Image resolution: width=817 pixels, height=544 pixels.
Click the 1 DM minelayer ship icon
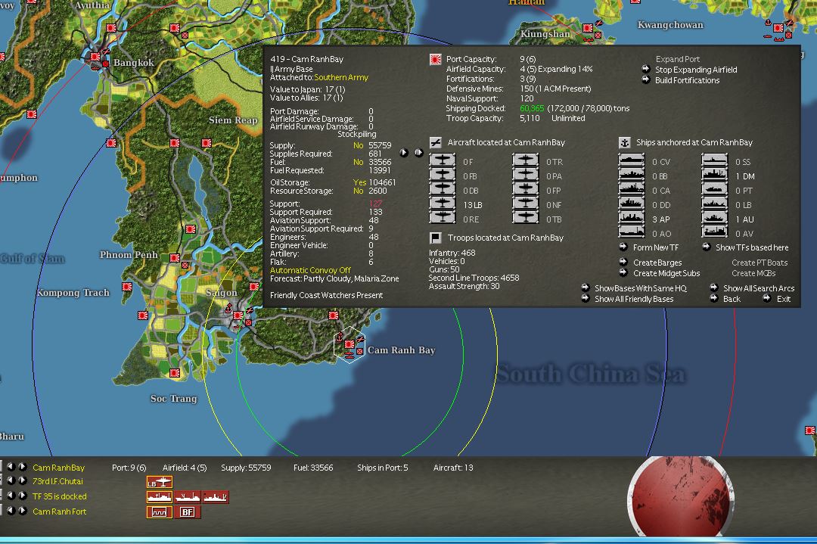tap(715, 175)
